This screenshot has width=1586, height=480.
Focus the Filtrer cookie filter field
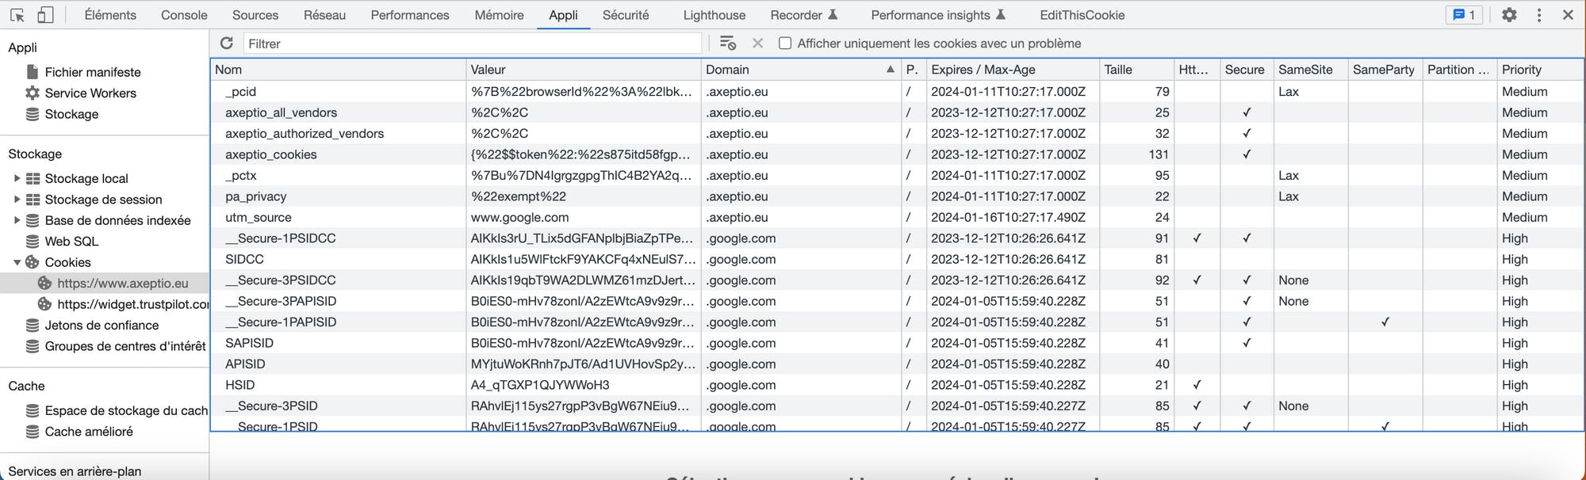pos(473,44)
